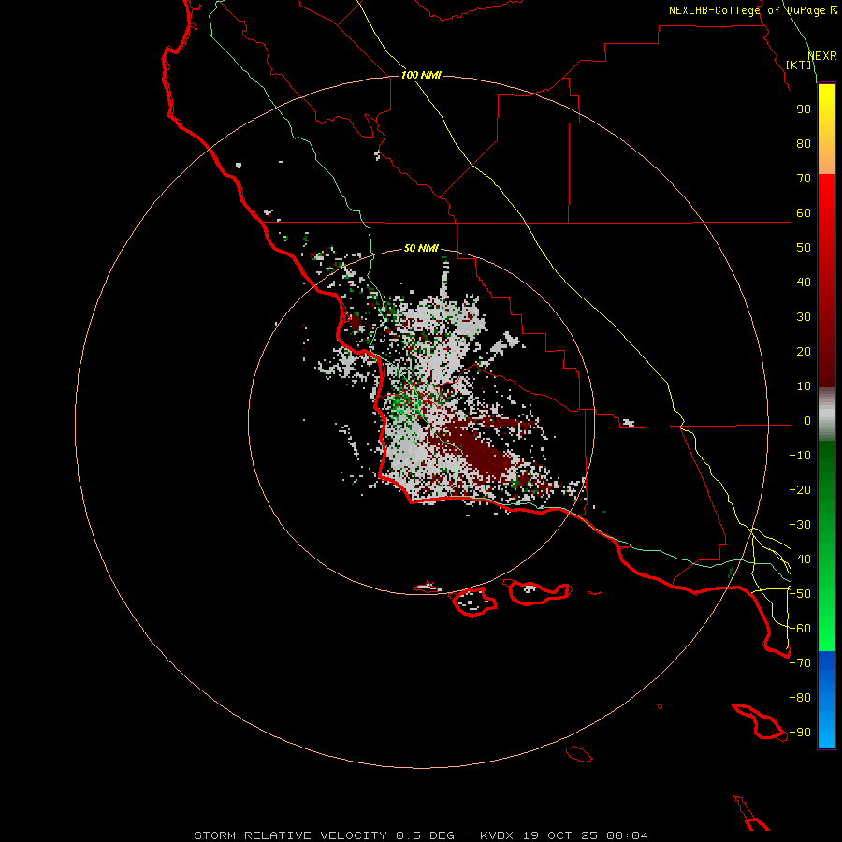Pick the blue bottom segment of color bar
Screen dimensions: 842x842
tap(826, 700)
